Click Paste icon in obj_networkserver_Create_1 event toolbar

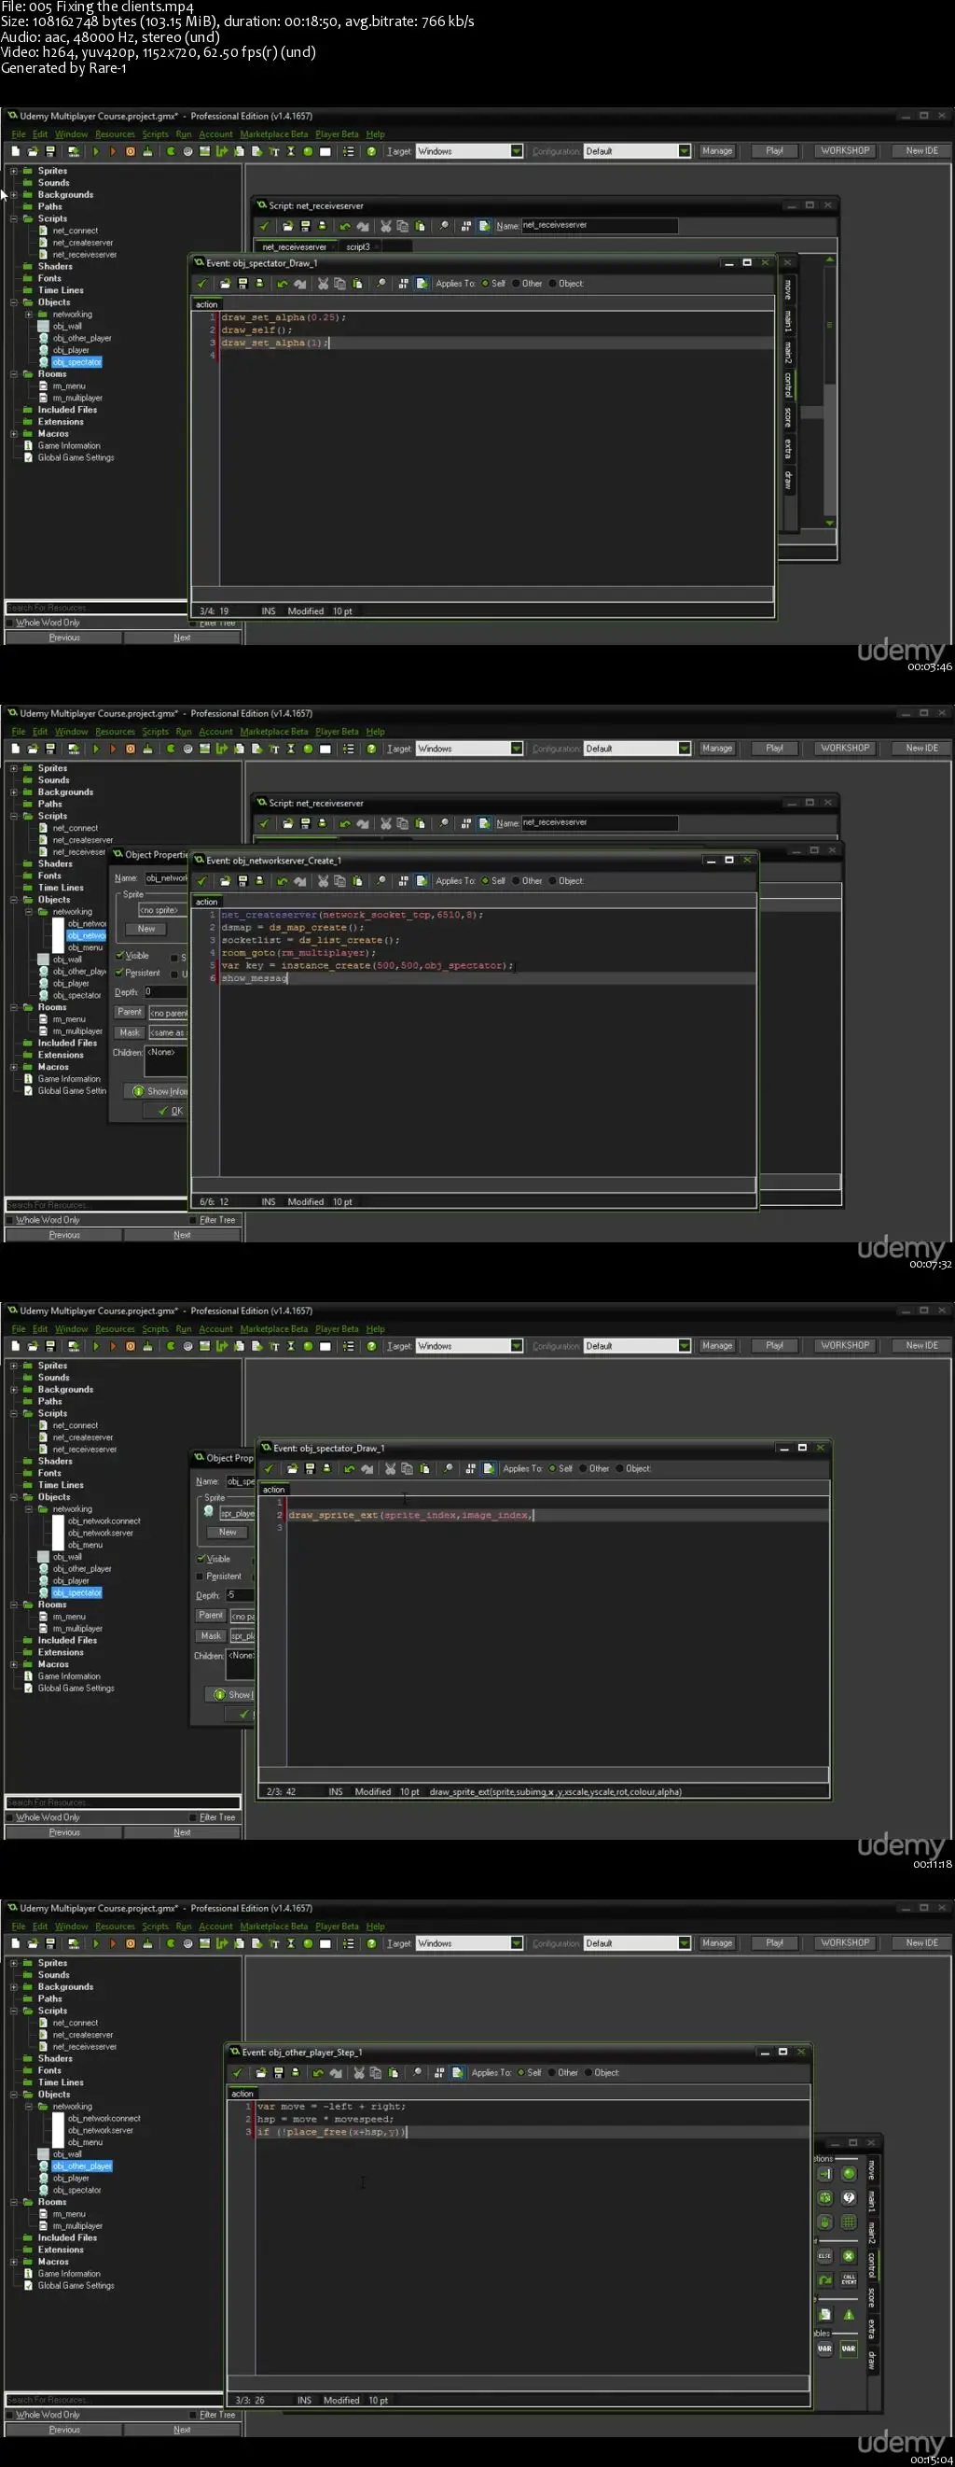pos(357,881)
